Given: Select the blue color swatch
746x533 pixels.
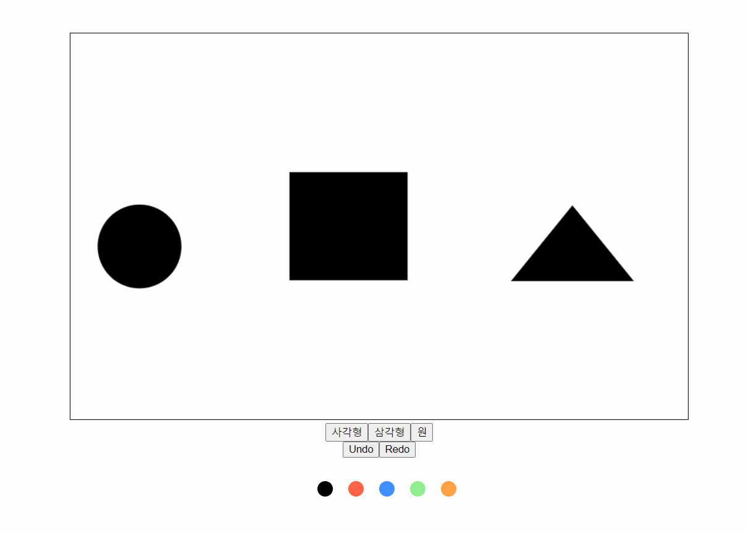Looking at the screenshot, I should coord(387,489).
